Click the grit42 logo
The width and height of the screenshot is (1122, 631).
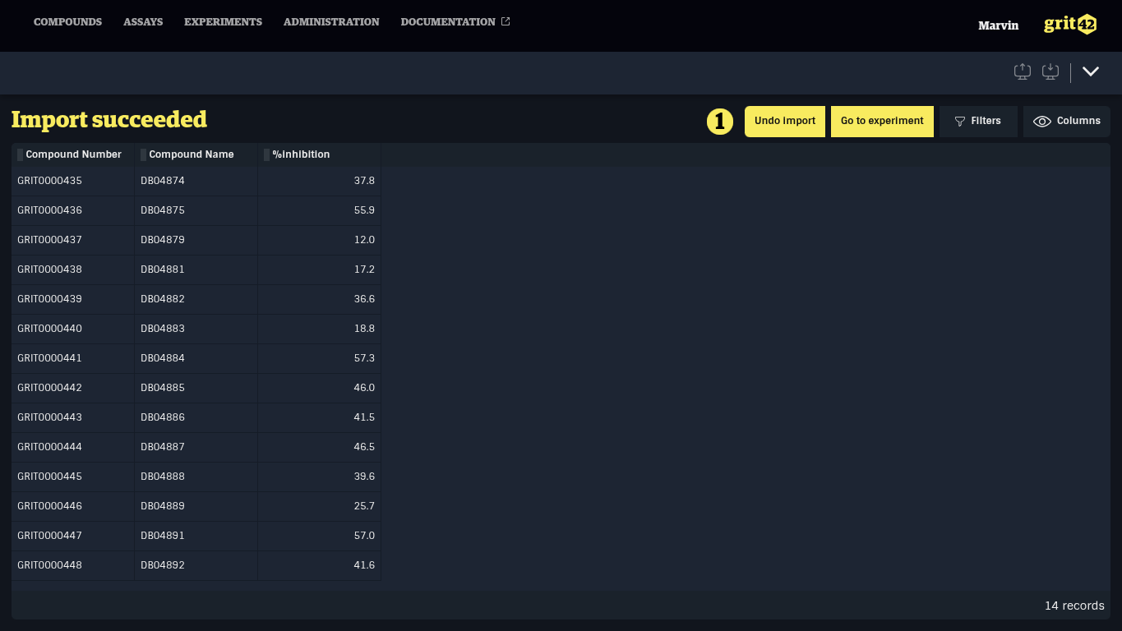coord(1070,25)
